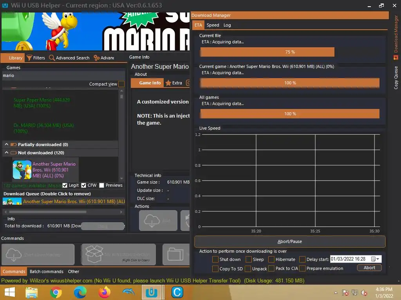This screenshot has width=401, height=300.
Task: Collapse the Partially downloaded group
Action: point(7,145)
